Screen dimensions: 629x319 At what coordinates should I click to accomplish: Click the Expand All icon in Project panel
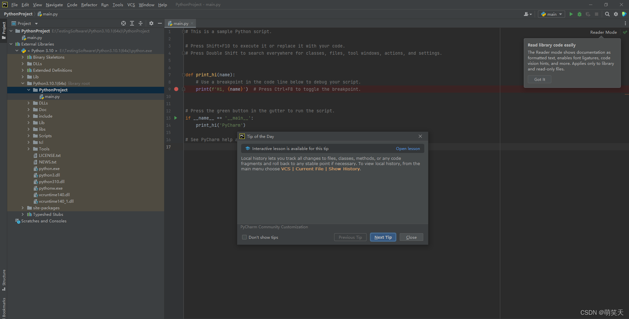[x=132, y=23]
